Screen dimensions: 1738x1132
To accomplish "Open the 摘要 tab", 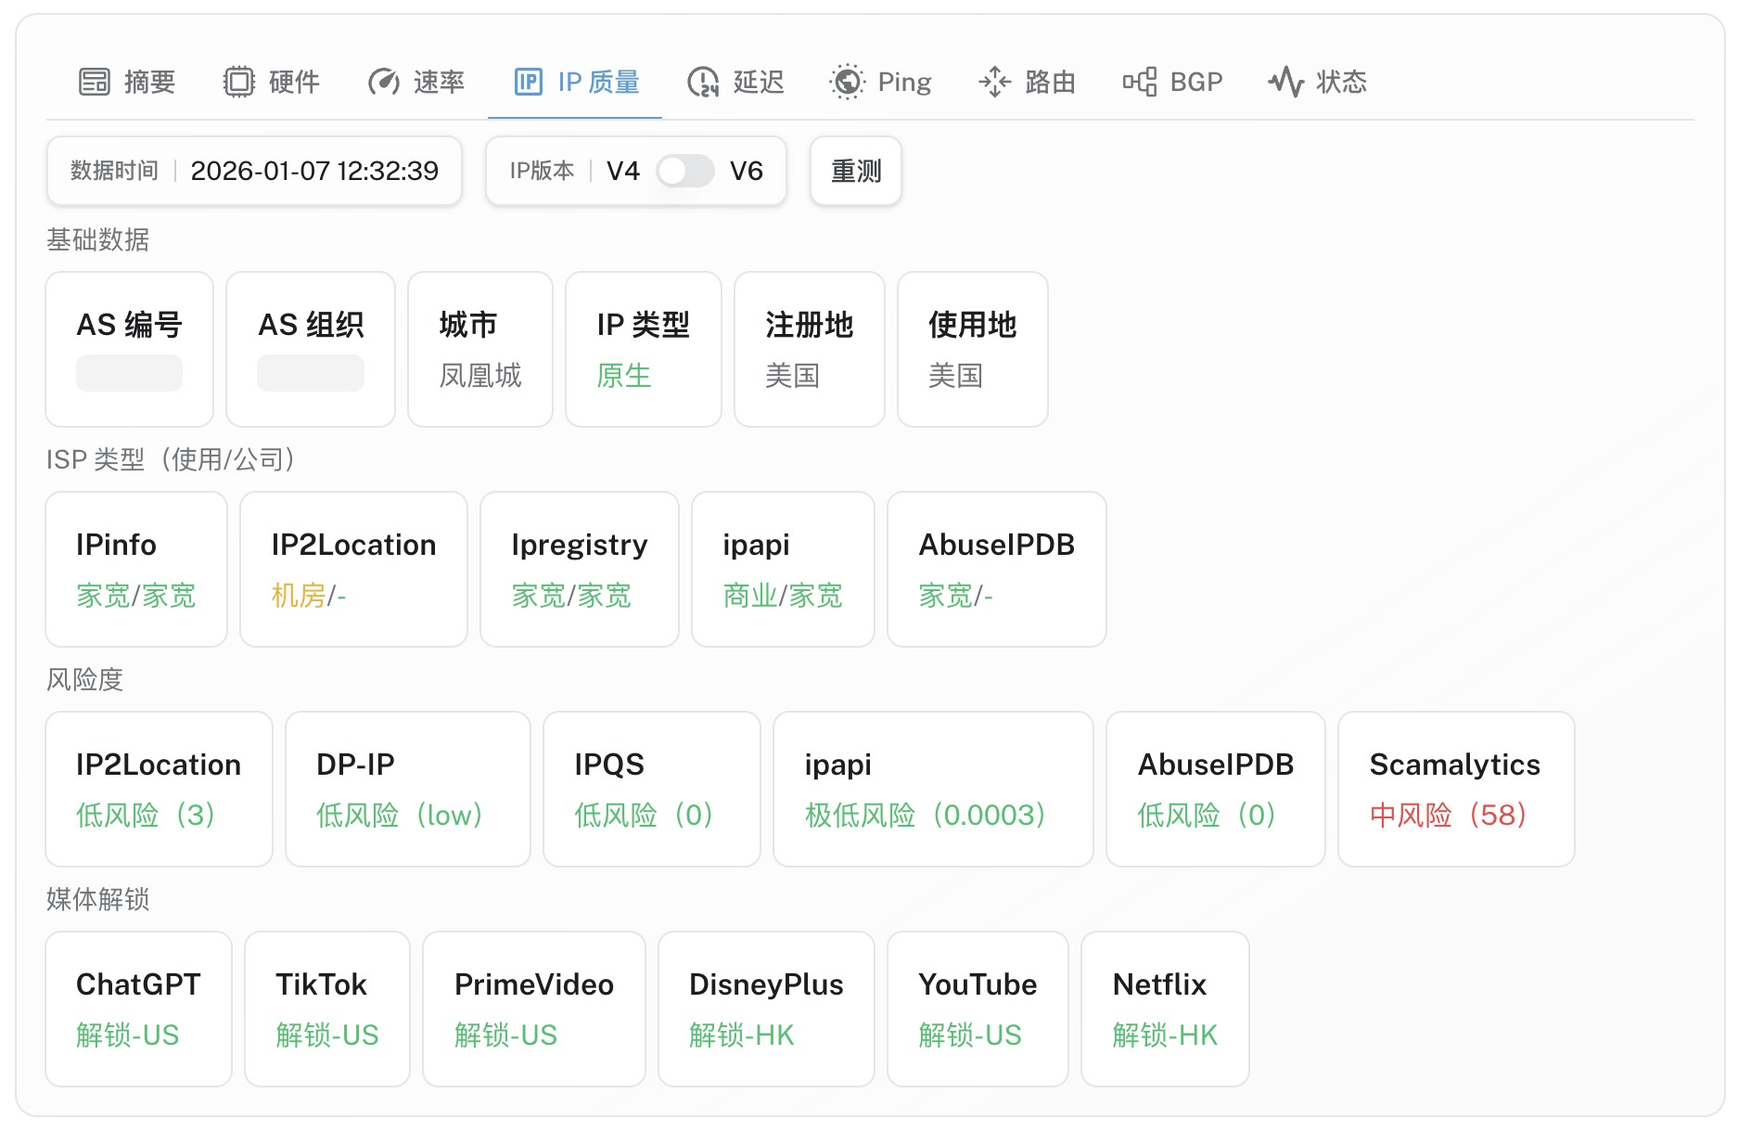I will (x=149, y=83).
